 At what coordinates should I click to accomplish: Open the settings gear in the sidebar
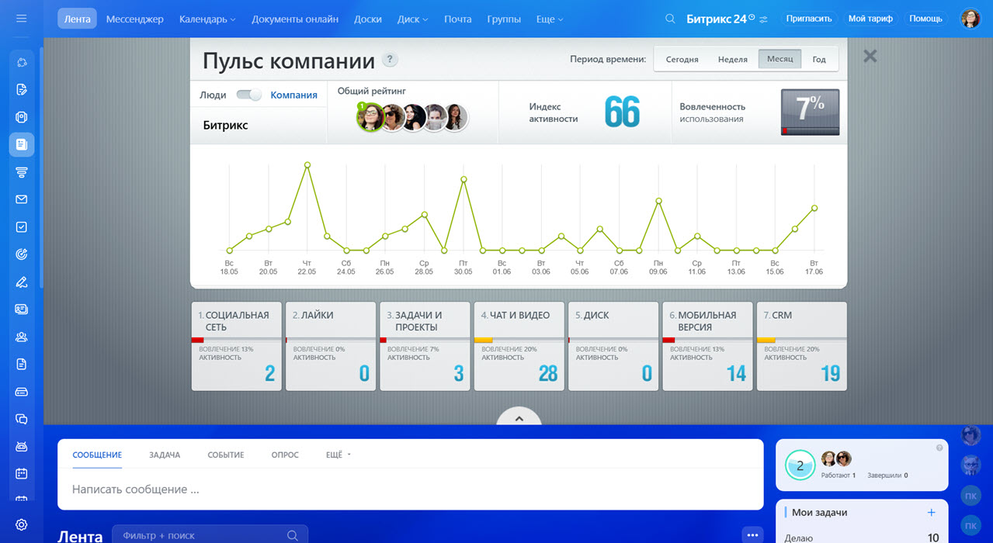[x=22, y=525]
